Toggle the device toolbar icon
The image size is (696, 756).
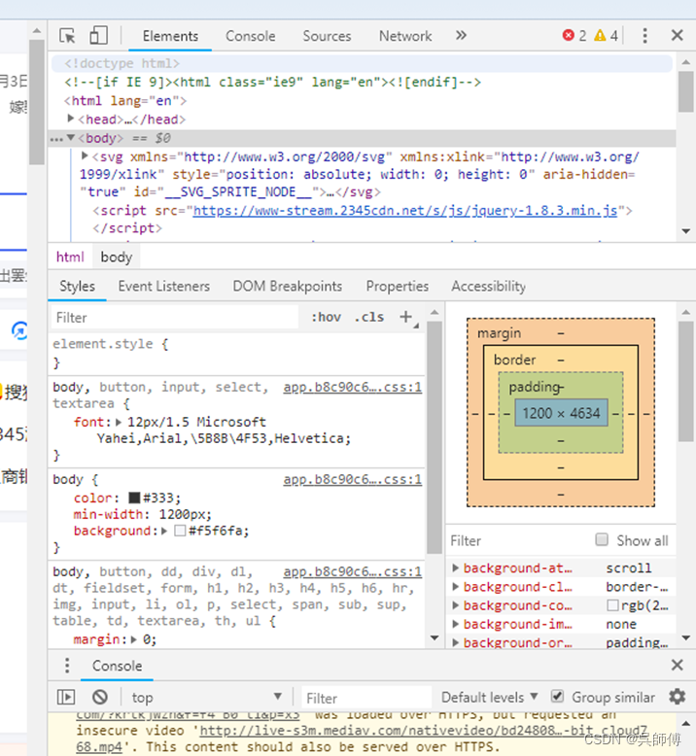pos(98,36)
